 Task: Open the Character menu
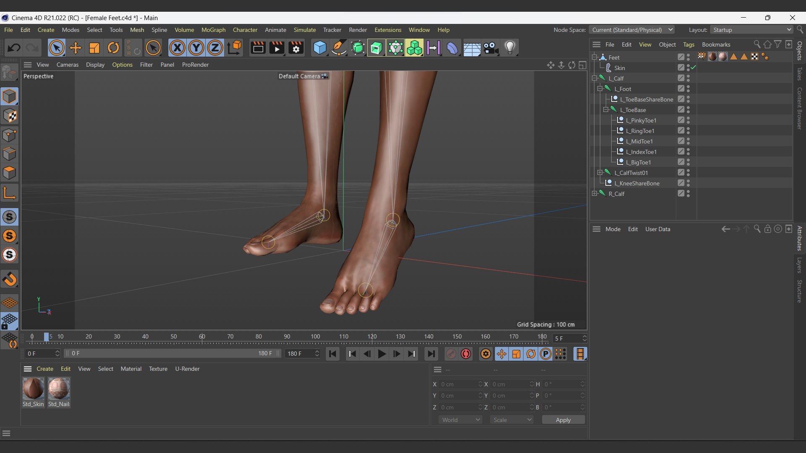(x=245, y=30)
